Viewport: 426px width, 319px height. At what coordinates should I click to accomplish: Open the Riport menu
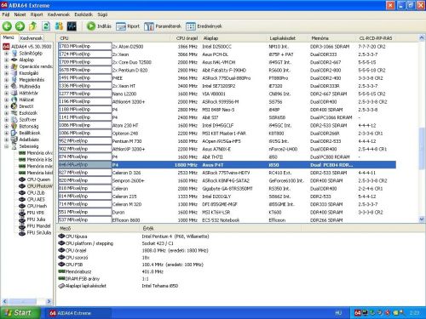(37, 14)
